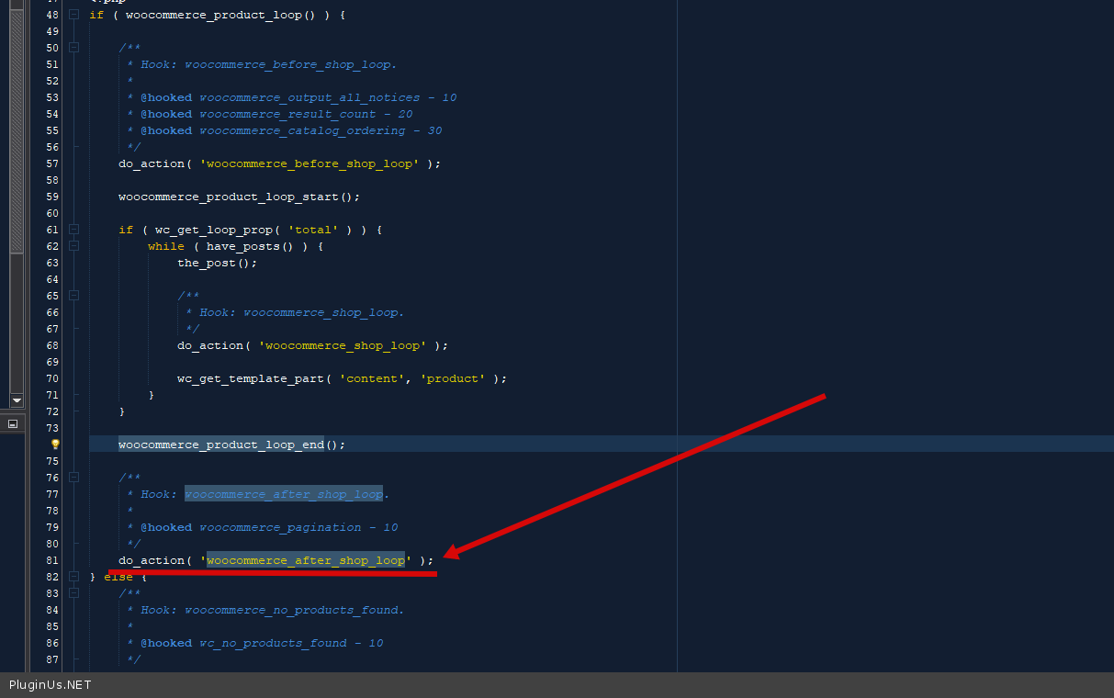Collapse the doc comment starting at line 50
1114x698 pixels.
tap(73, 48)
